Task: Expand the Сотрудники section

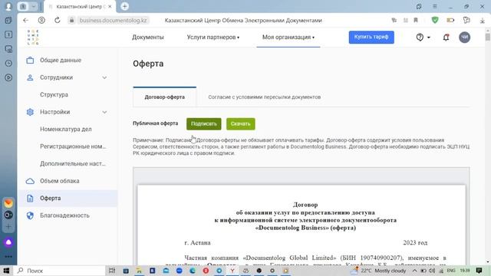Action: click(104, 77)
